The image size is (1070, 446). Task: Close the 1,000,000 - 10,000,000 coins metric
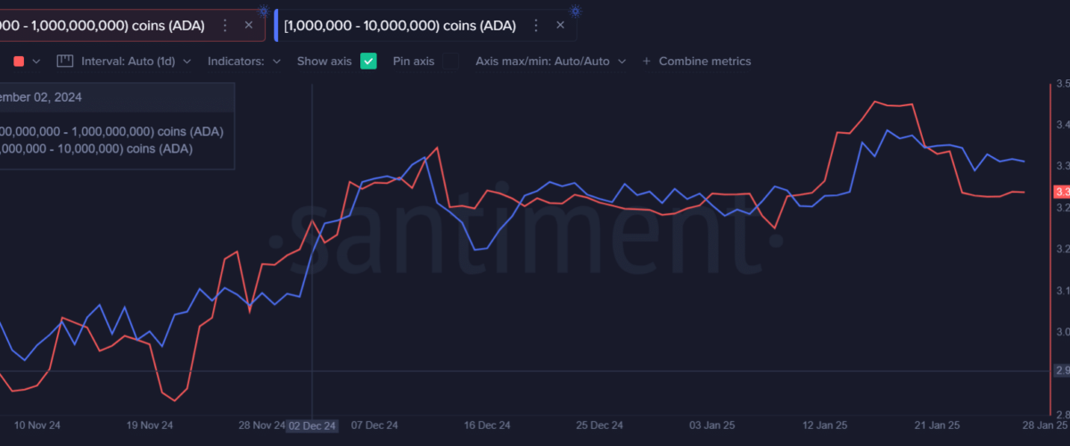click(x=560, y=26)
